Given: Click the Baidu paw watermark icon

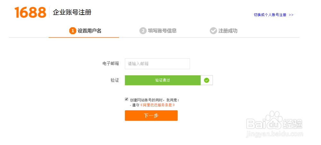Looking at the screenshot, I should tap(273, 120).
